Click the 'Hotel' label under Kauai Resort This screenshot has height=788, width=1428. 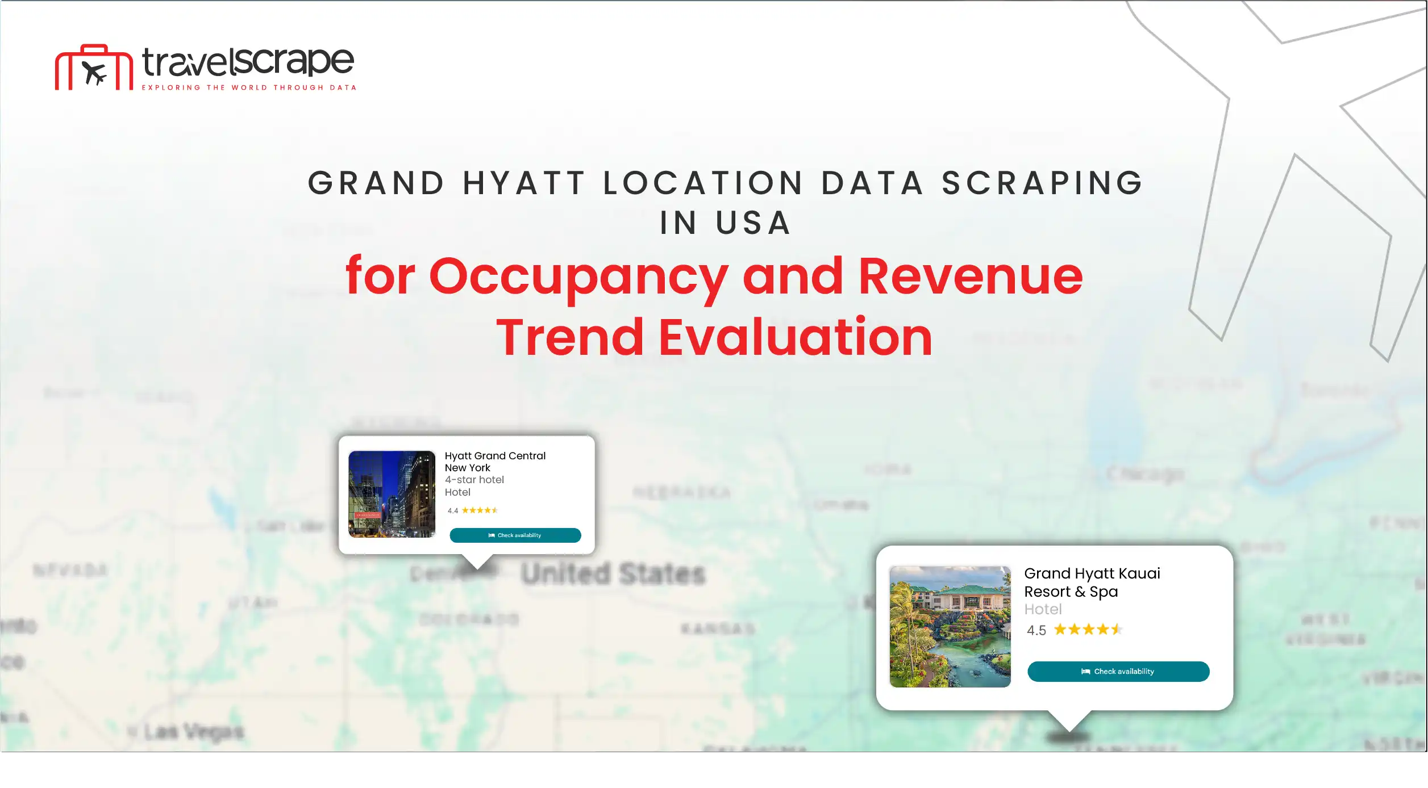(x=1043, y=609)
